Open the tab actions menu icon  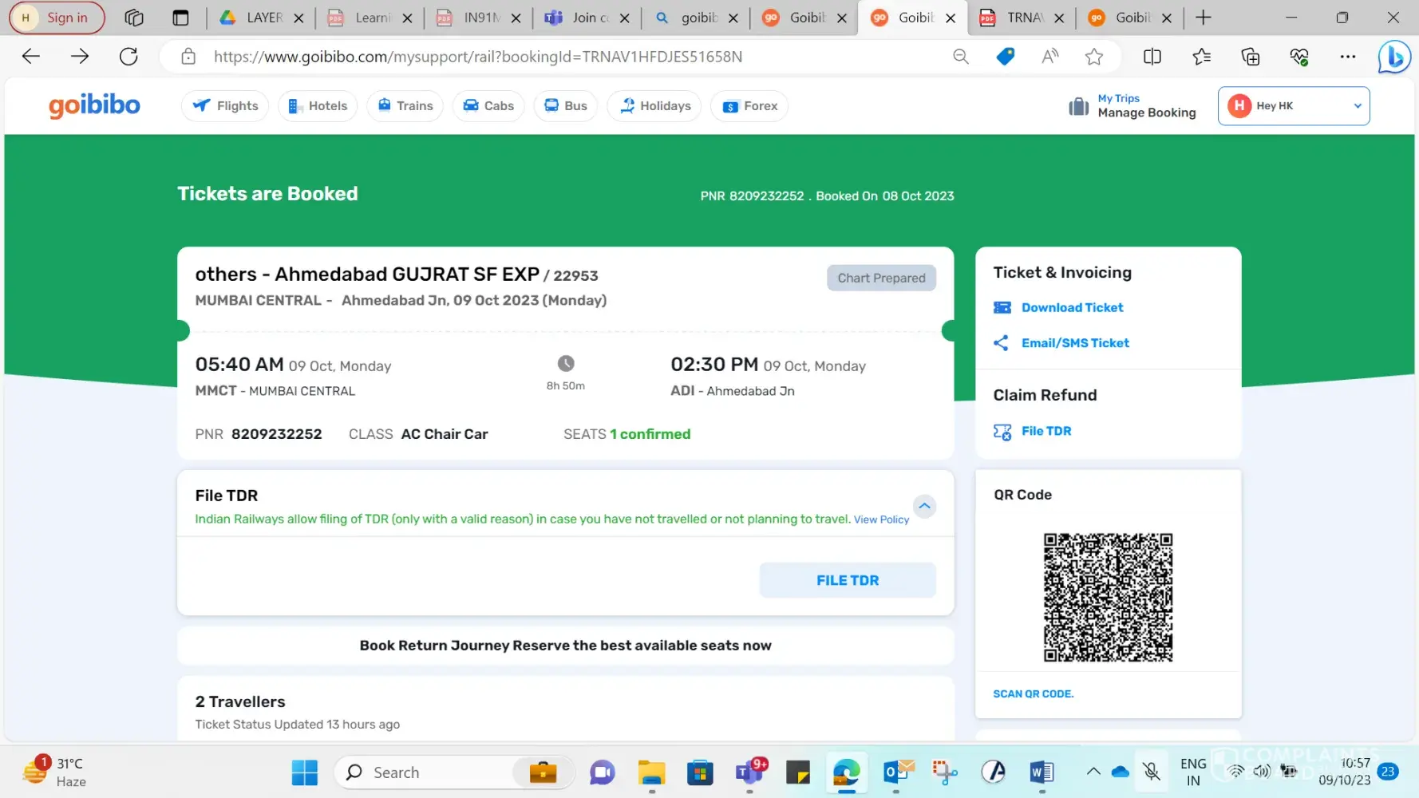[x=181, y=18]
